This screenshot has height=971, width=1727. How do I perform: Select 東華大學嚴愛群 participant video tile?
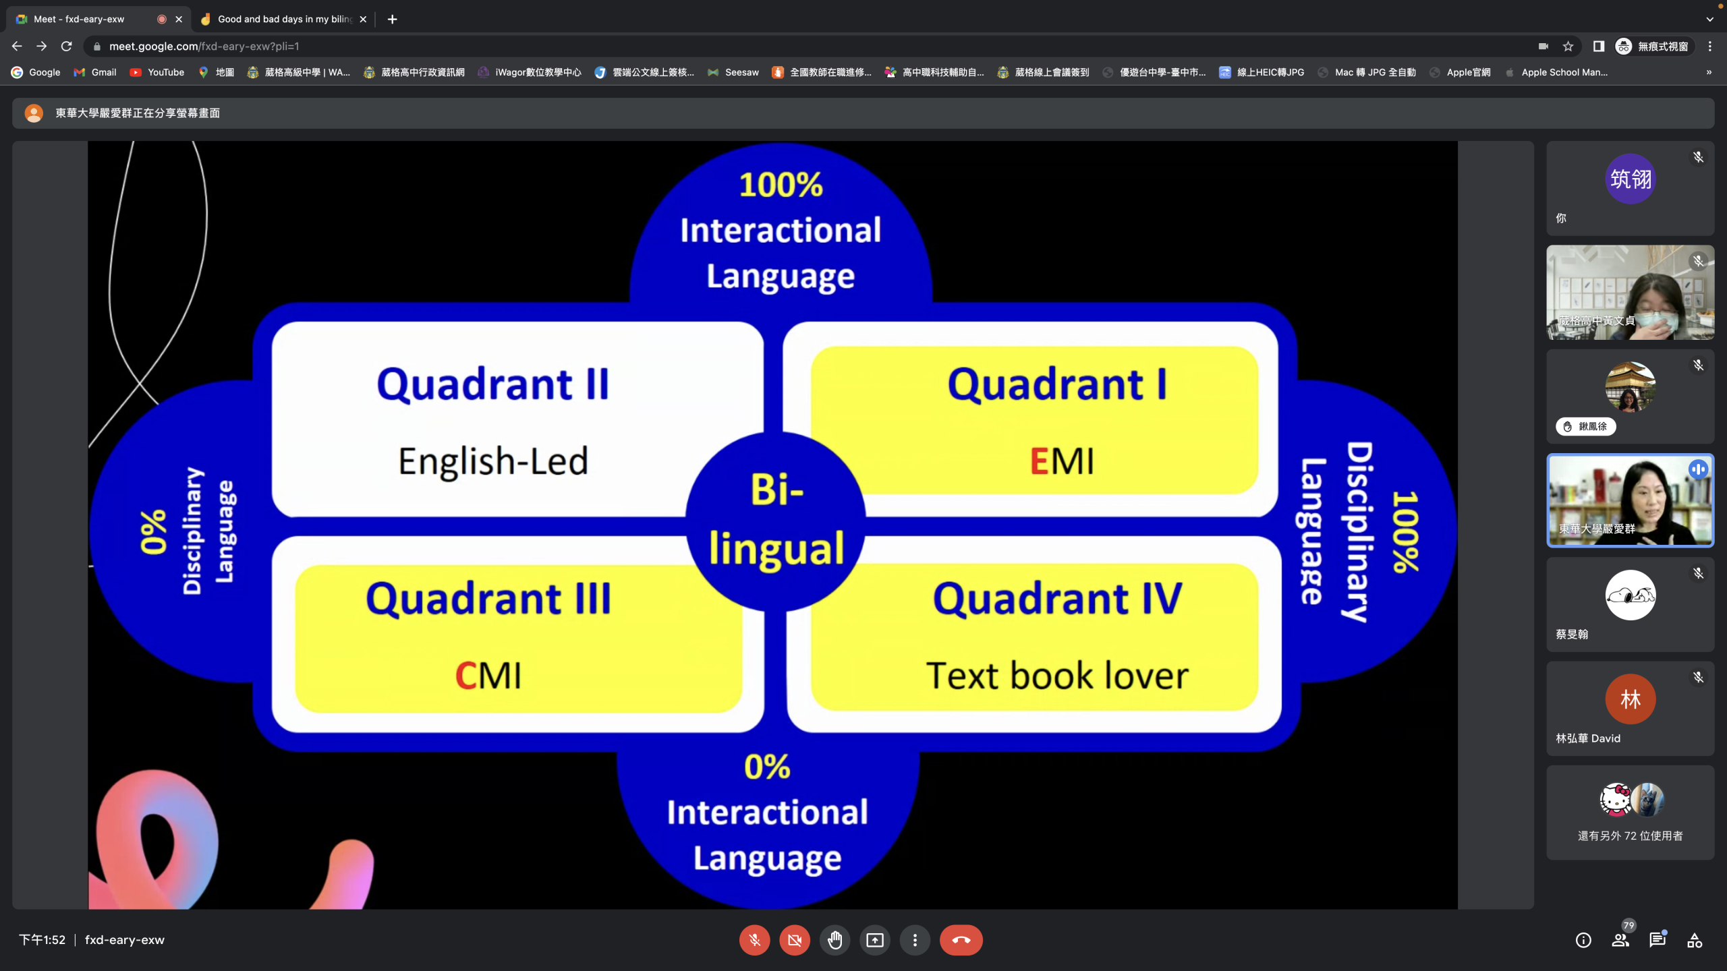click(x=1630, y=500)
